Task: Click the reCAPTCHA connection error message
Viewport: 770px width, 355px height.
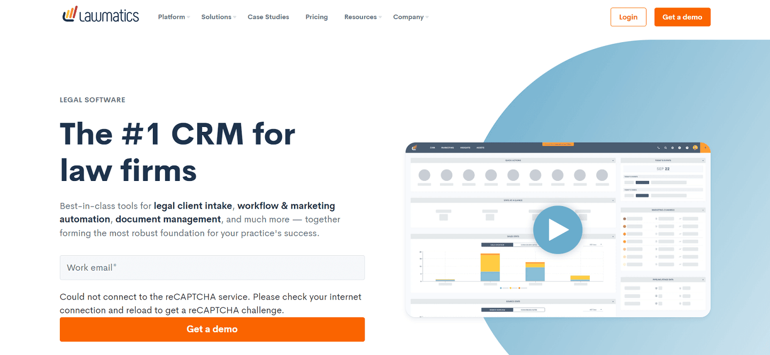Action: click(211, 303)
